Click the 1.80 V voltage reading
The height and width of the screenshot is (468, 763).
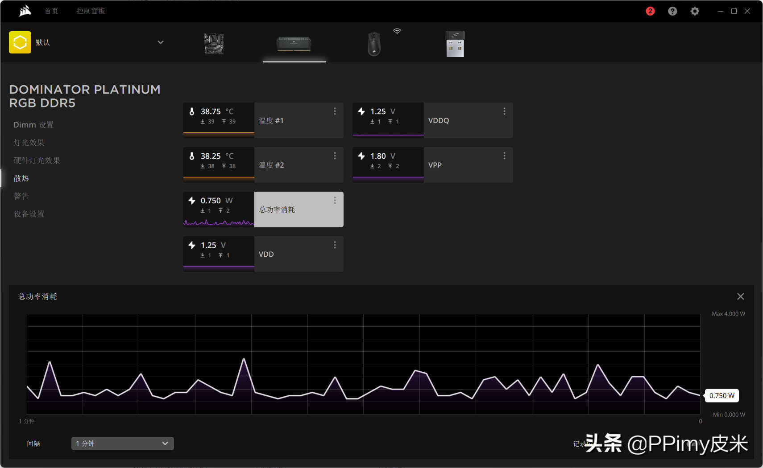383,156
